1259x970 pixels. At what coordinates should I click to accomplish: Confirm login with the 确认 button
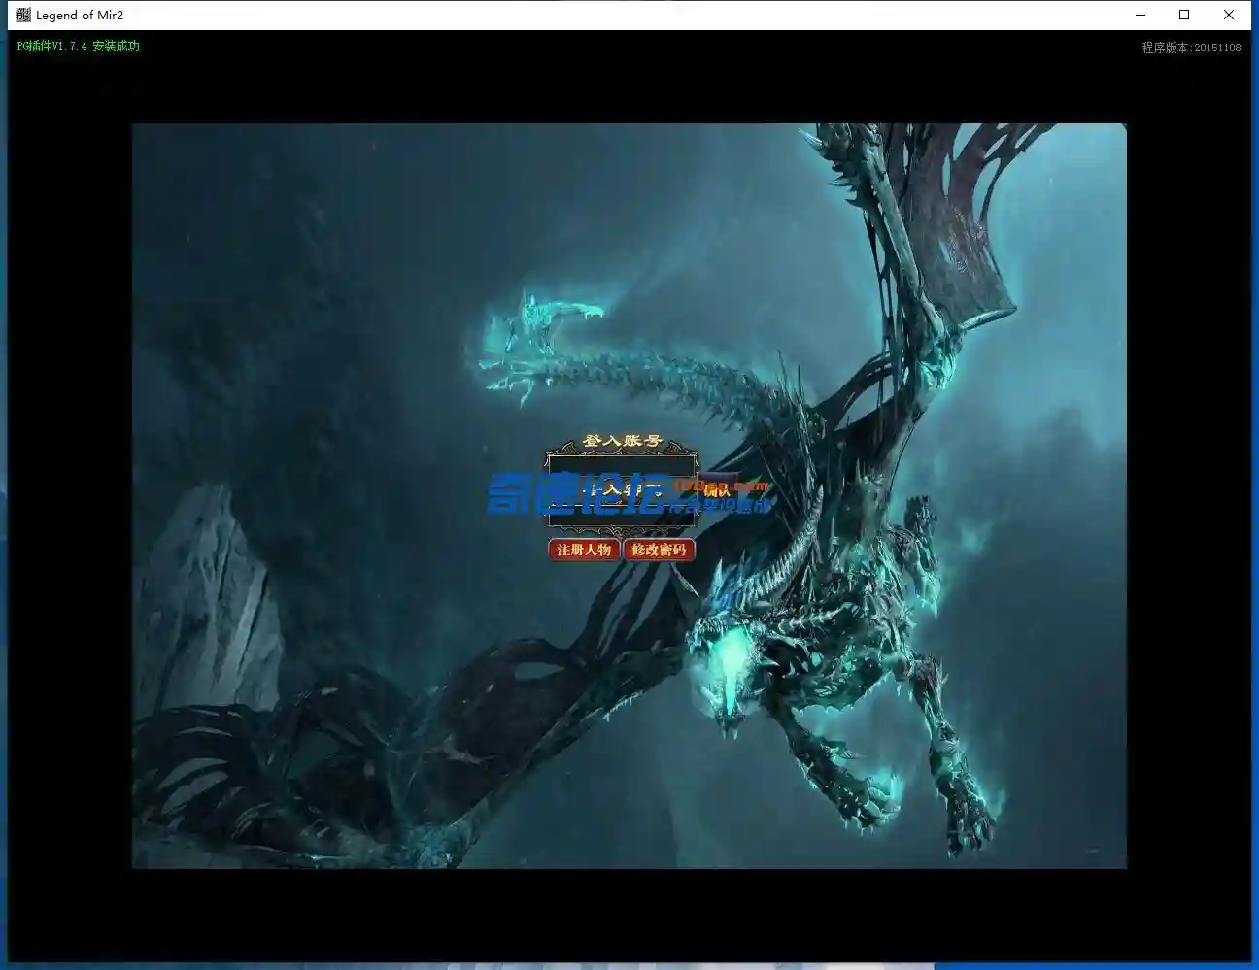716,490
